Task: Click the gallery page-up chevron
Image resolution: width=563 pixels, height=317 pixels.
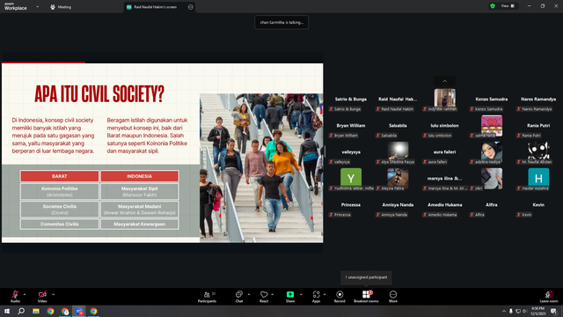Action: (x=444, y=81)
